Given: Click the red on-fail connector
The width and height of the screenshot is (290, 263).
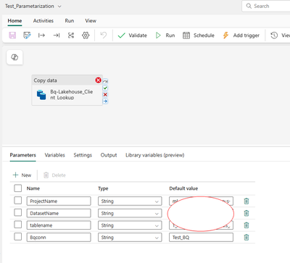Looking at the screenshot, I should click(x=105, y=94).
